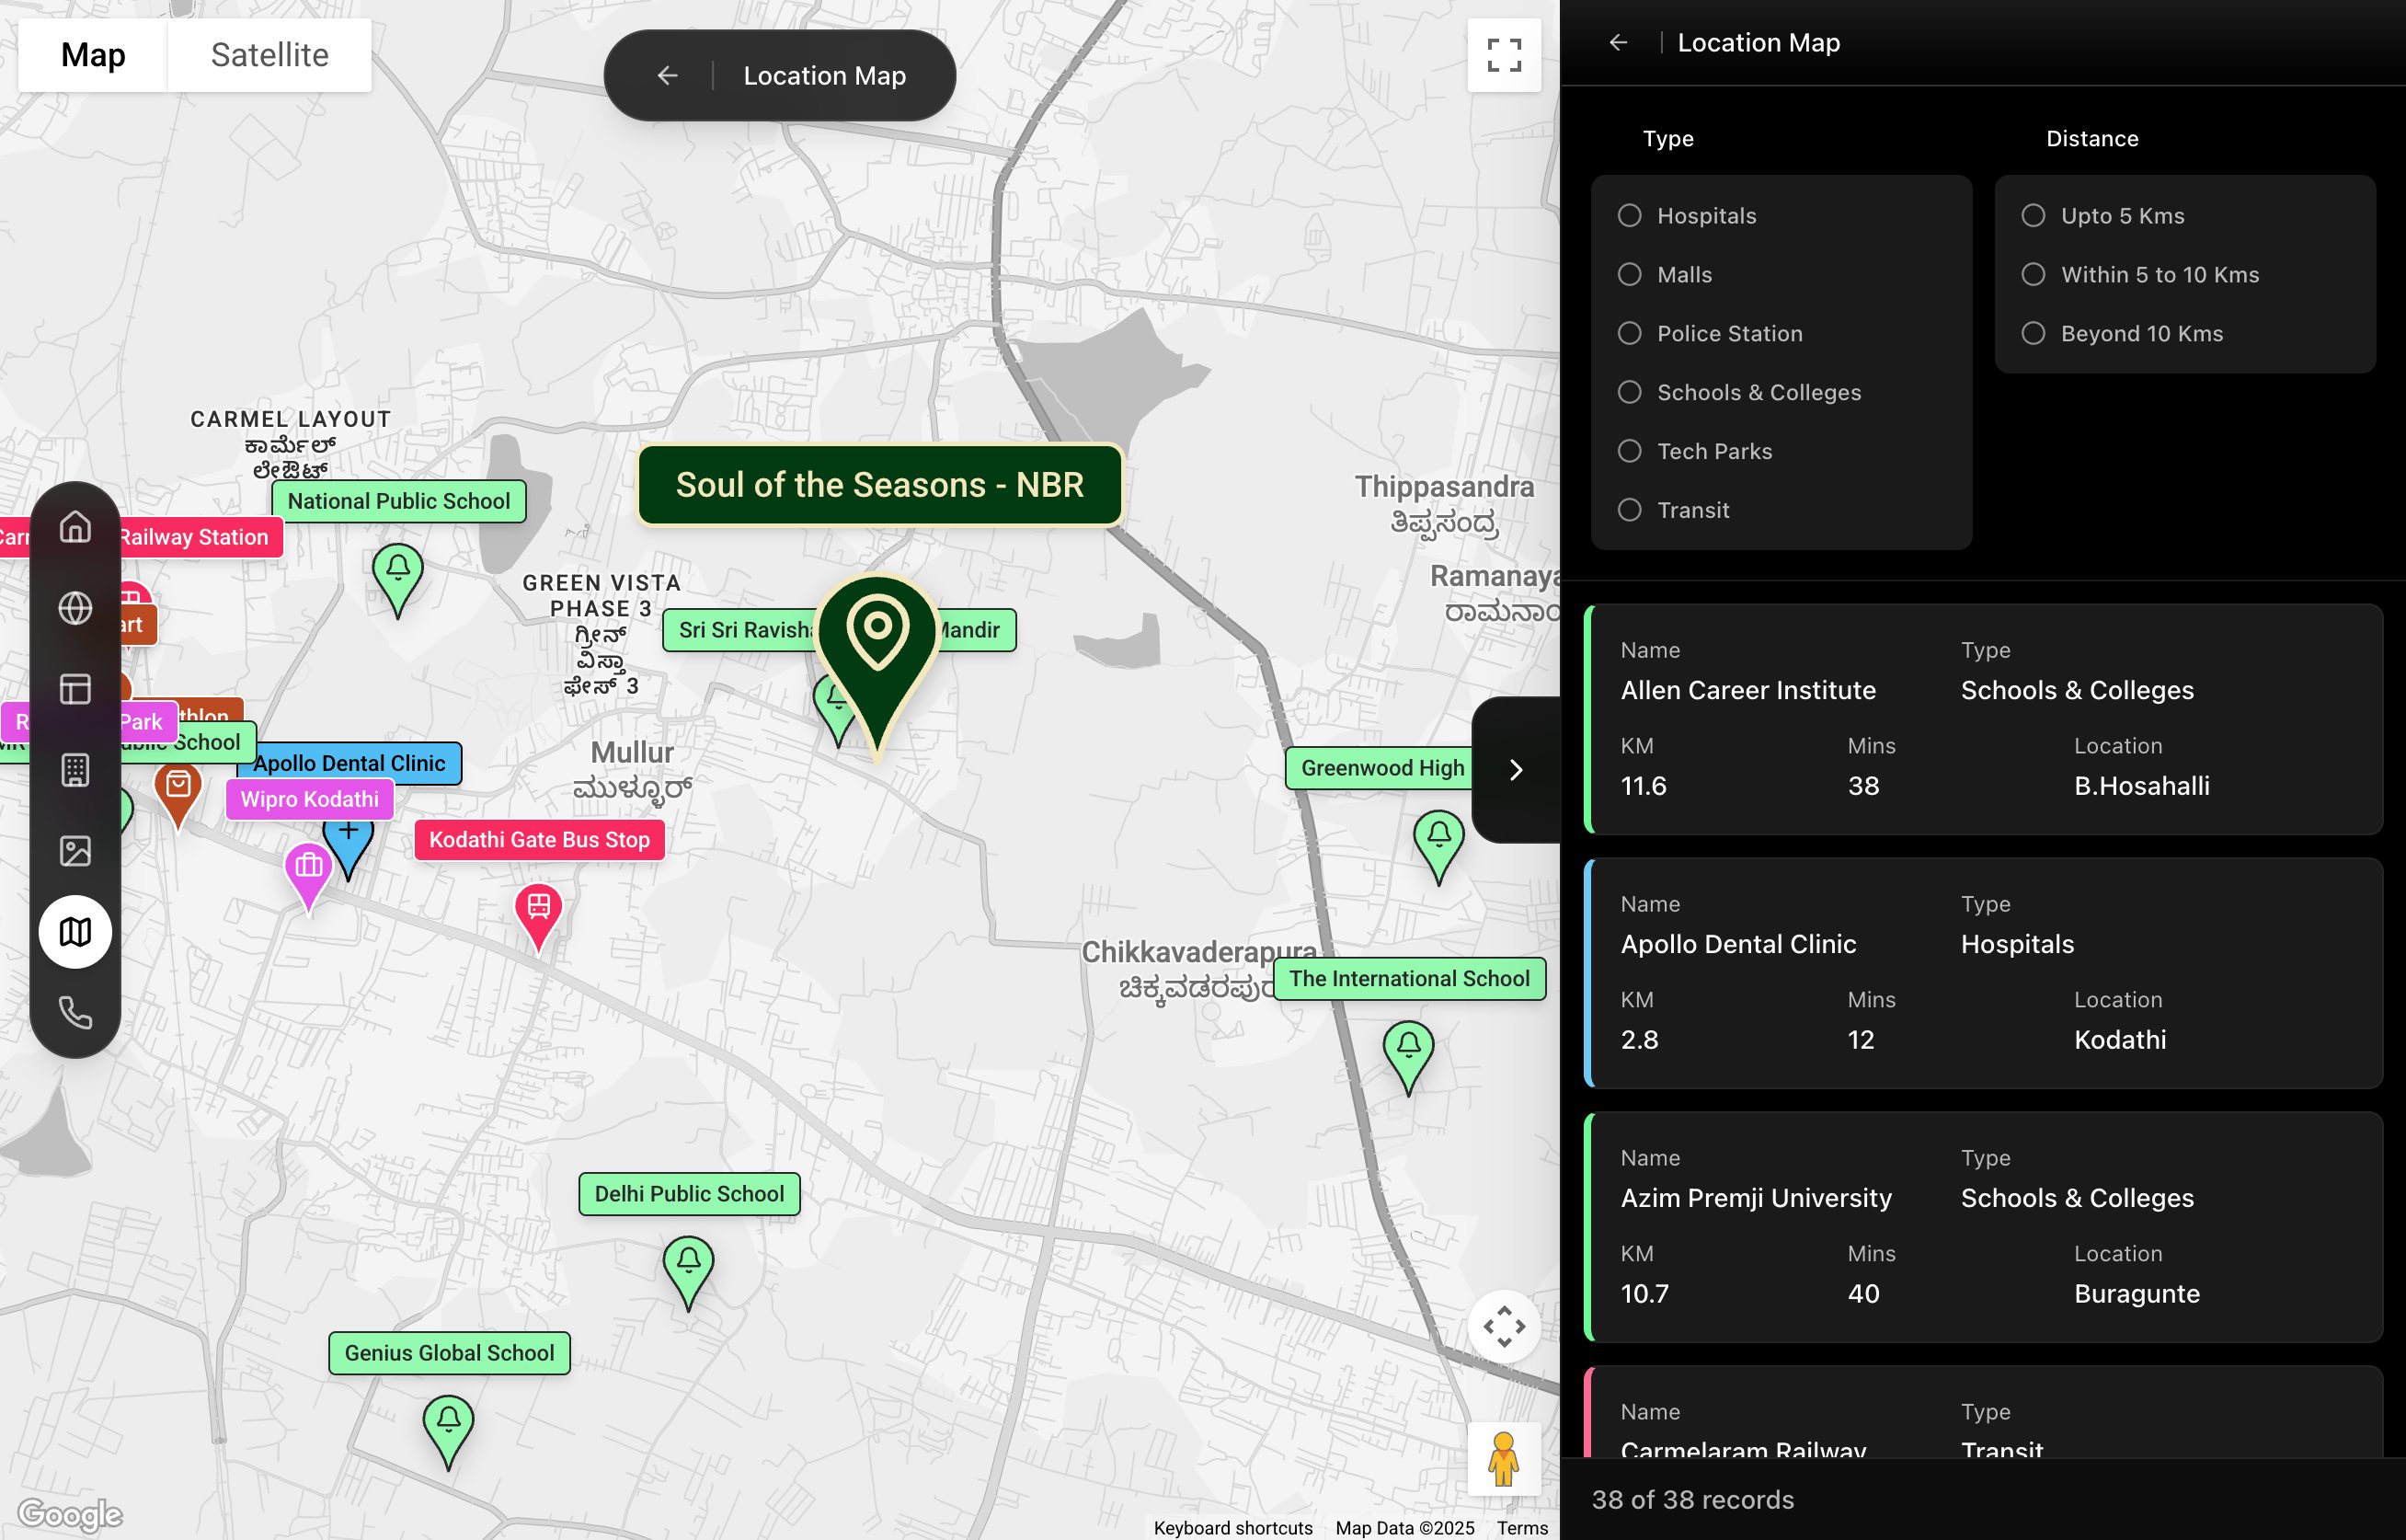Click the phone contact icon in the sidebar
The image size is (2406, 1540).
point(77,1013)
